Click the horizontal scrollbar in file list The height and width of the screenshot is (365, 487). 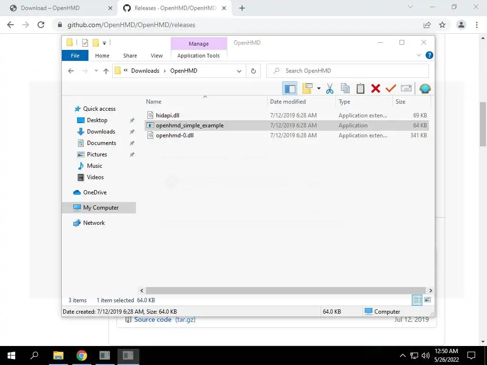pos(286,290)
